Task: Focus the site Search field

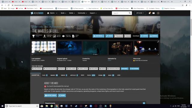Action: coord(120,13)
